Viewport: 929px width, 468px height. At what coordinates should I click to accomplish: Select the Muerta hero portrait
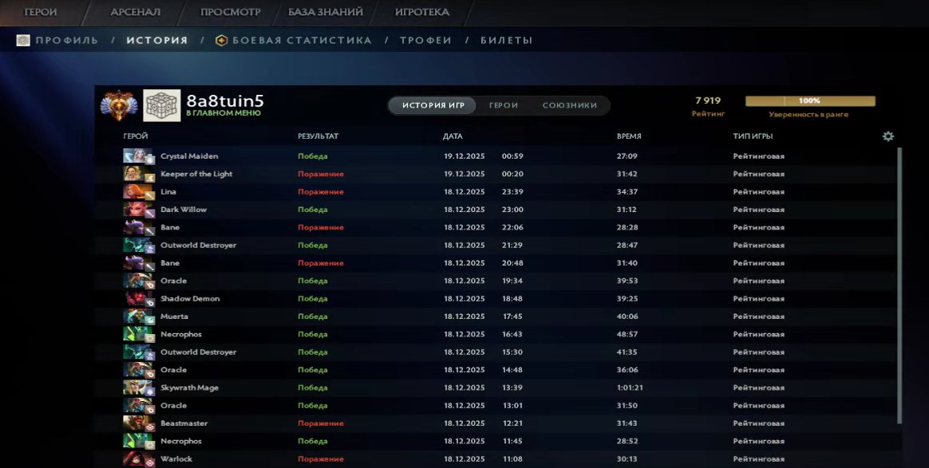point(136,316)
